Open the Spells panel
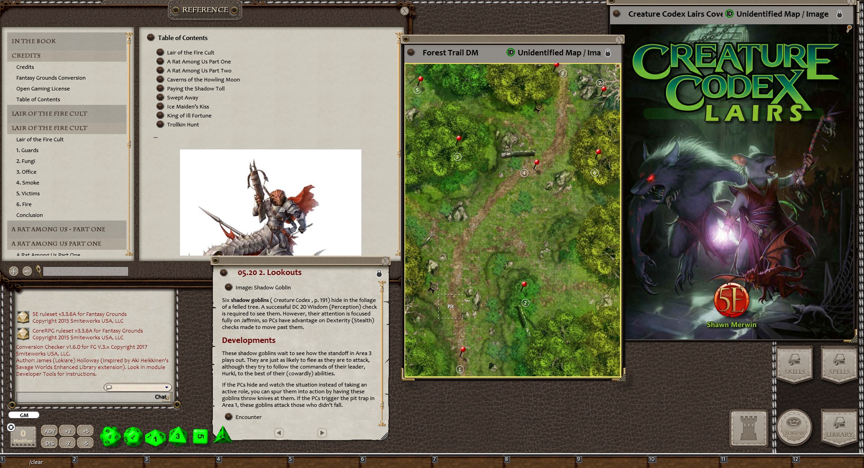 [x=838, y=364]
